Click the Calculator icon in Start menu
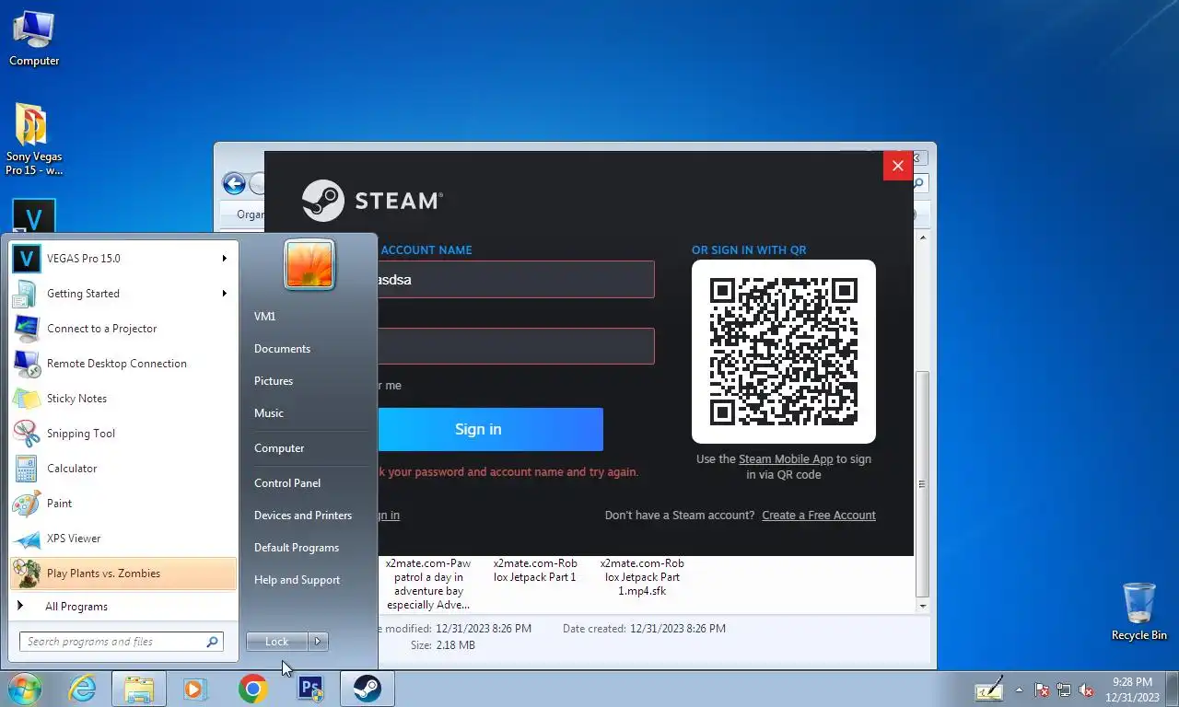The image size is (1179, 707). point(26,469)
